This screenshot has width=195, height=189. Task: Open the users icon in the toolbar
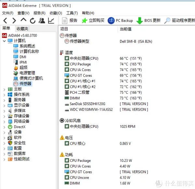point(42,21)
